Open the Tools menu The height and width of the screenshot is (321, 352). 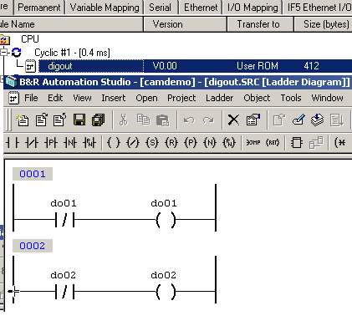click(291, 98)
